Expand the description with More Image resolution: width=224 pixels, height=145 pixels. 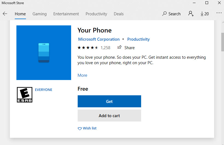(x=82, y=75)
